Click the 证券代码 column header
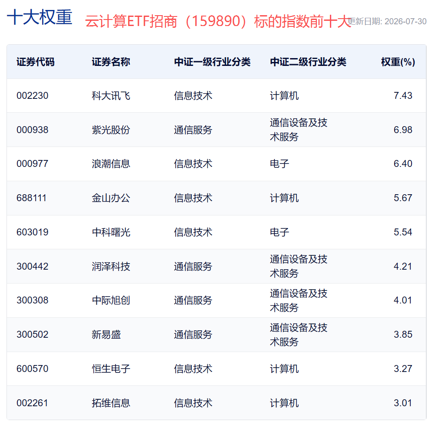This screenshot has width=435, height=424. coord(36,62)
